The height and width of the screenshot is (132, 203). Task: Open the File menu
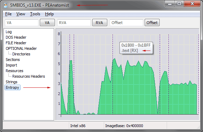click(8, 14)
